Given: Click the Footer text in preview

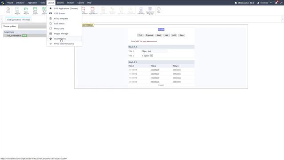Looking at the screenshot, I should point(161,85).
